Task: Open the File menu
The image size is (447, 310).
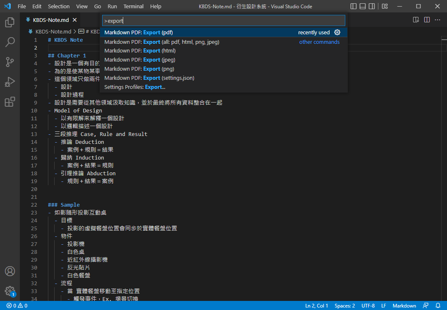Action: click(22, 6)
